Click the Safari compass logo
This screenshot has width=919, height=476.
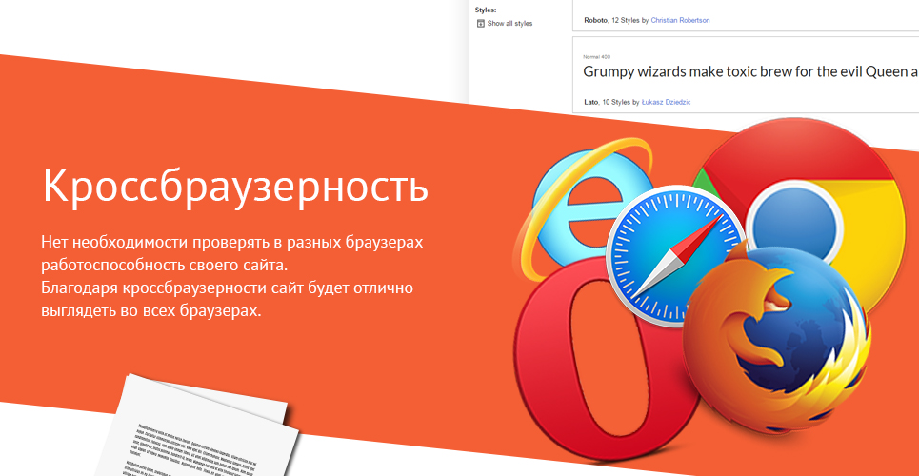[x=676, y=256]
